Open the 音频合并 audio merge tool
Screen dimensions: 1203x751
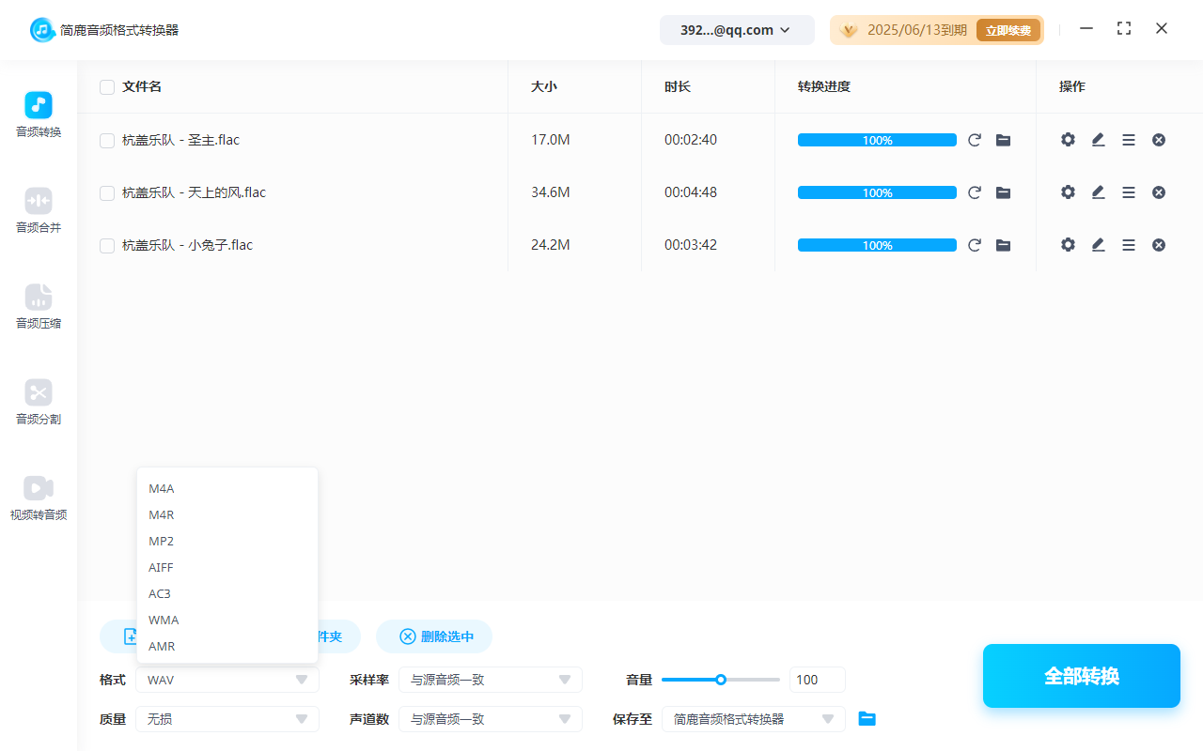[x=39, y=210]
